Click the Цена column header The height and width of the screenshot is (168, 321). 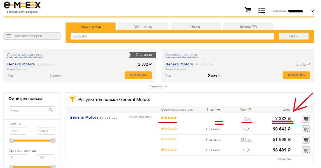[287, 109]
